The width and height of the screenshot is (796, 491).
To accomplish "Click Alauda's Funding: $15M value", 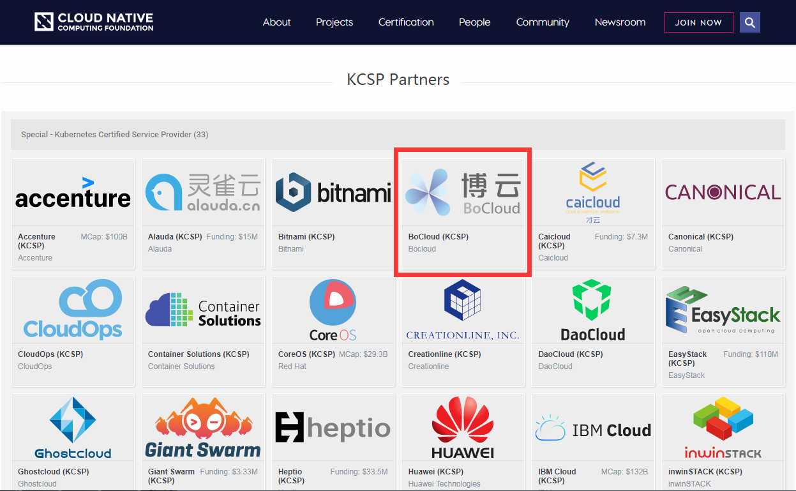I will (x=232, y=237).
